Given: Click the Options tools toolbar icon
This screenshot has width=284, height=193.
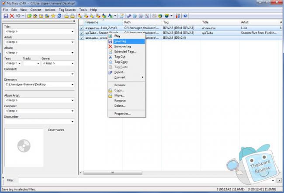Looking at the screenshot, I should pos(178,16).
